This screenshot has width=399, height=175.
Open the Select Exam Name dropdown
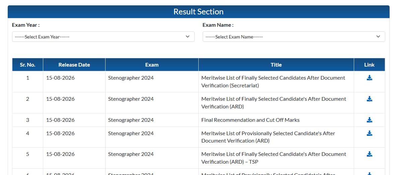294,36
